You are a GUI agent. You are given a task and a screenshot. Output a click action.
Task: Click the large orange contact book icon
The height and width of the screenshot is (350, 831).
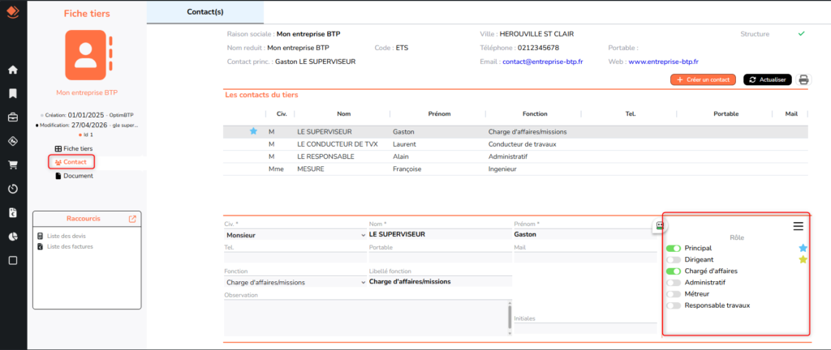tap(88, 55)
